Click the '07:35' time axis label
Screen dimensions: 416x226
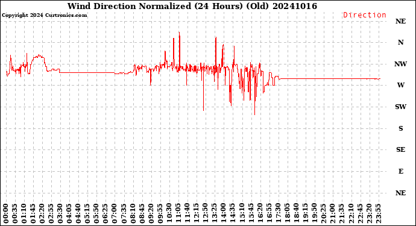[x=124, y=213]
